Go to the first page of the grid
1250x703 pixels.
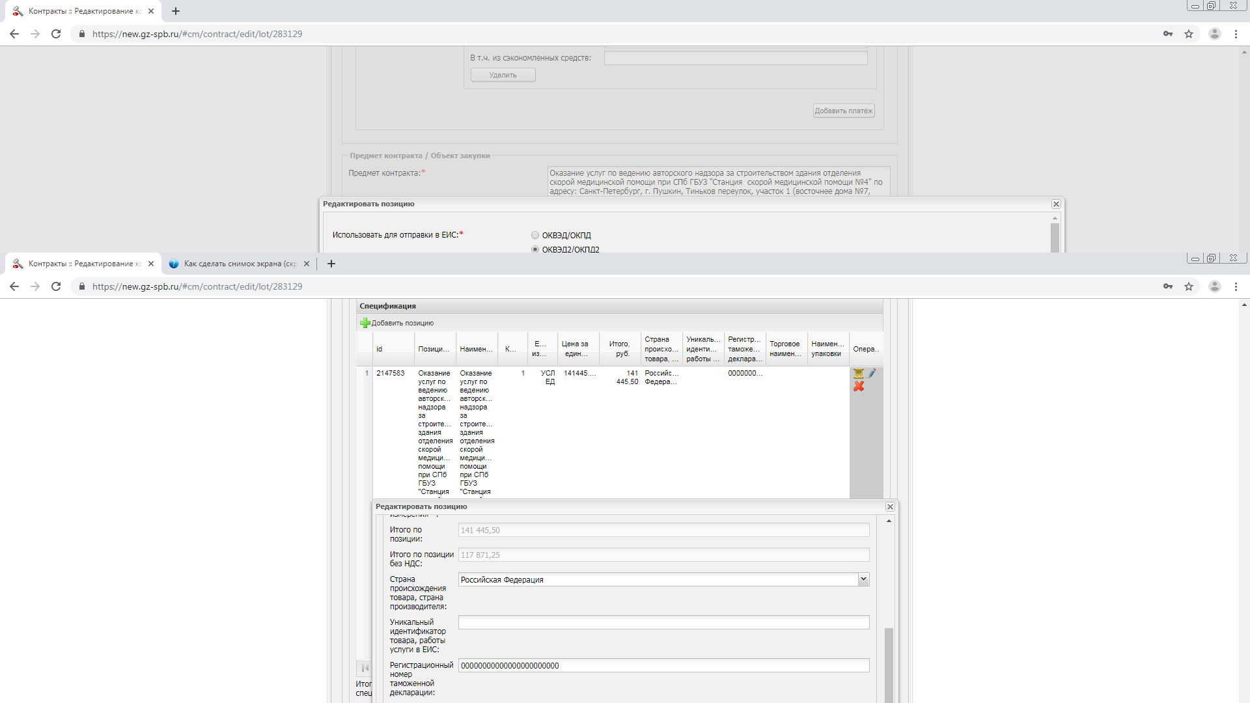pyautogui.click(x=365, y=668)
